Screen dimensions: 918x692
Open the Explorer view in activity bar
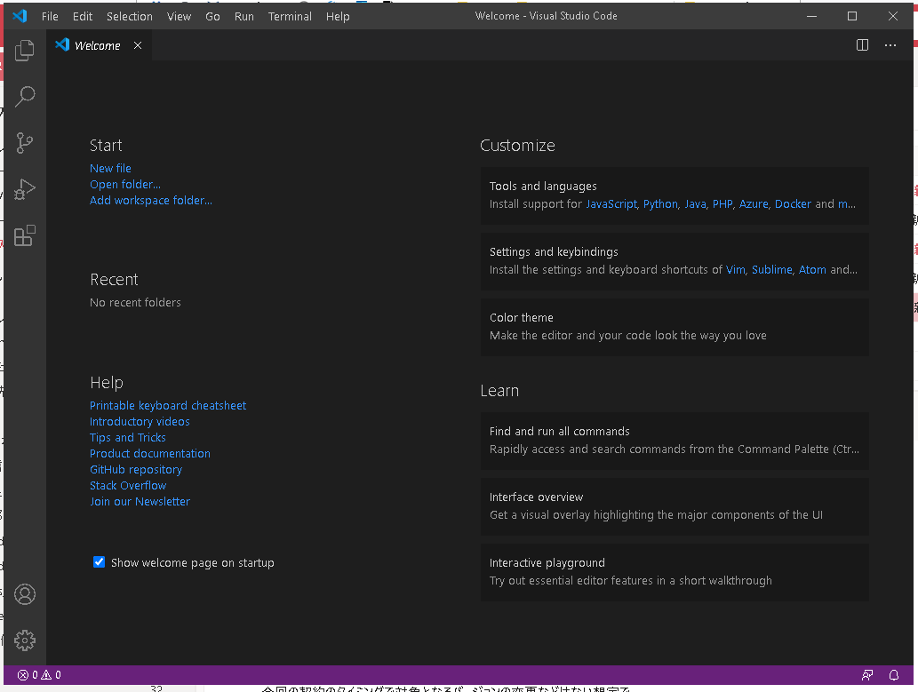[x=25, y=51]
